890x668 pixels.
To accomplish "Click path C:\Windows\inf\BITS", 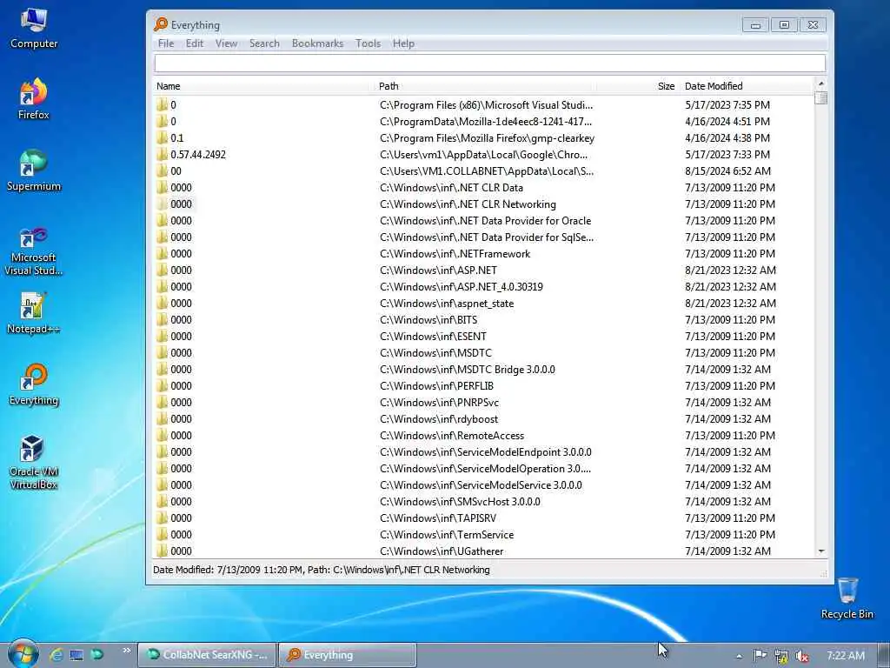I will point(428,320).
